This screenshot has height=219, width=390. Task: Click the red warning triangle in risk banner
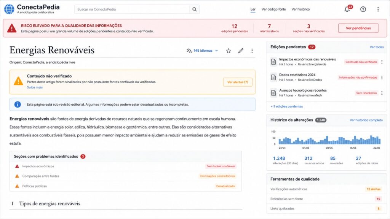12,28
